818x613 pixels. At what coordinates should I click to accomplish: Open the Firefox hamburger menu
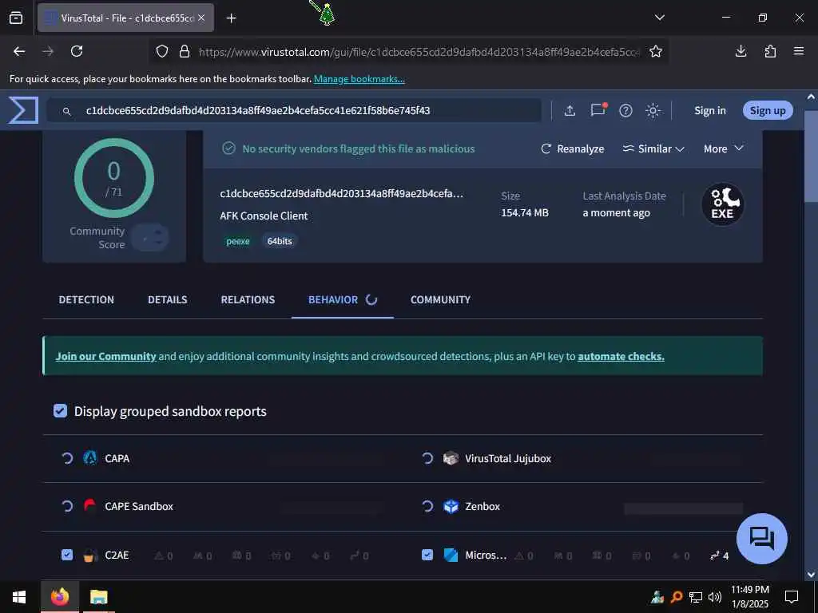(x=799, y=51)
